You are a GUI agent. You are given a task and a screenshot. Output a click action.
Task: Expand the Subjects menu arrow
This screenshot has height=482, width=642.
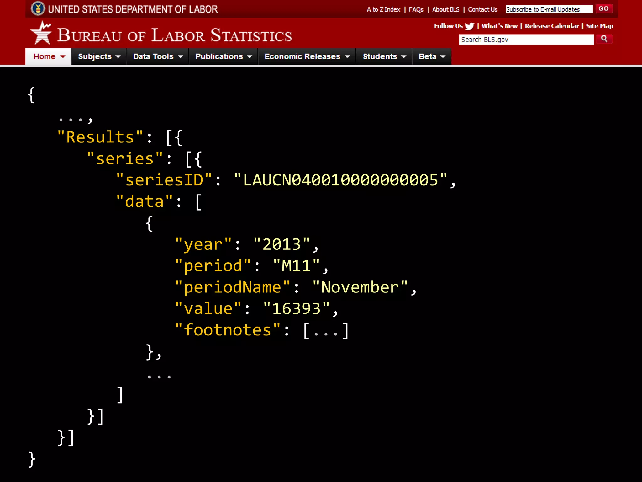coord(118,57)
